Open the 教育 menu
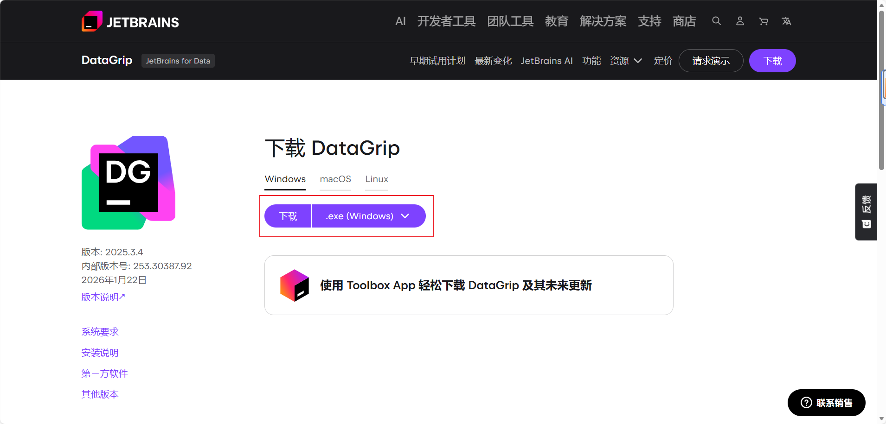Image resolution: width=886 pixels, height=424 pixels. [x=557, y=21]
